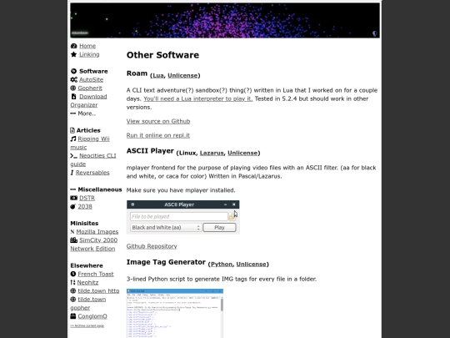
Task: Open the French Toast link
Action: 96,274
